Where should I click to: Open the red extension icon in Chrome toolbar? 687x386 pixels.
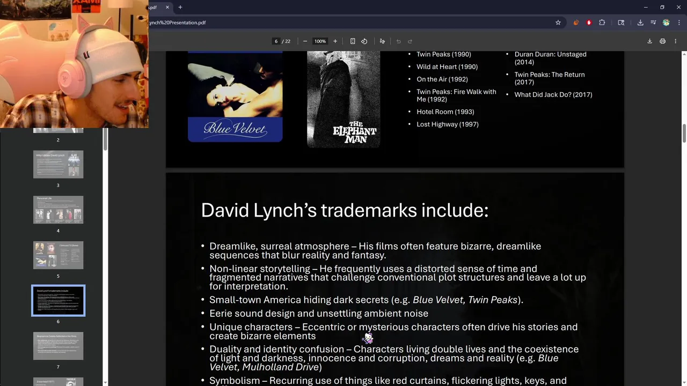[589, 23]
